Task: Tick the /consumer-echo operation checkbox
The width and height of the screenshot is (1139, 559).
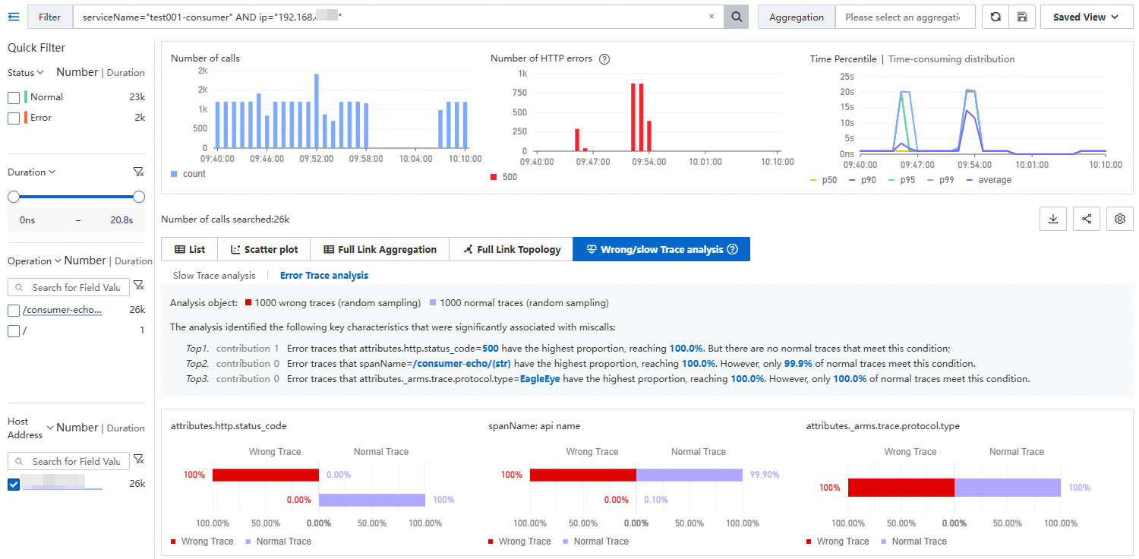Action: [x=14, y=310]
